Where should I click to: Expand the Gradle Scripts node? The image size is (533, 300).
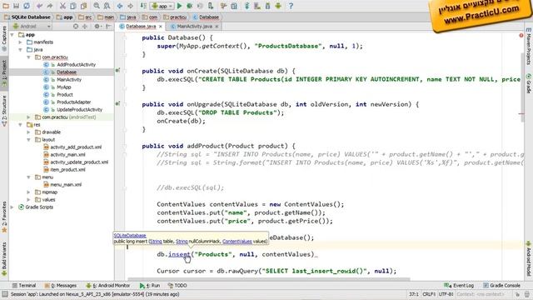click(x=12, y=207)
